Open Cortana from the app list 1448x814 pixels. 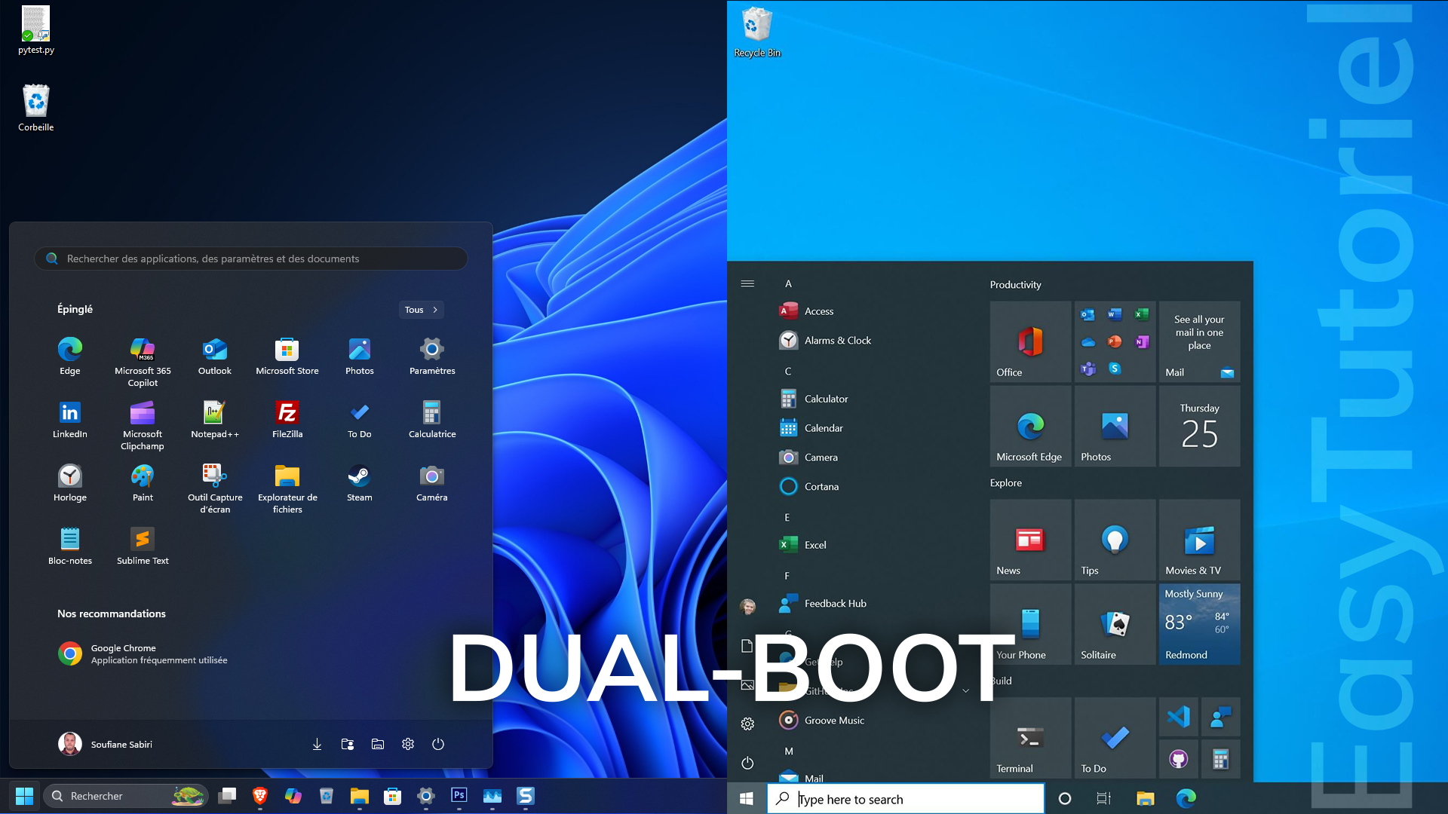tap(821, 486)
